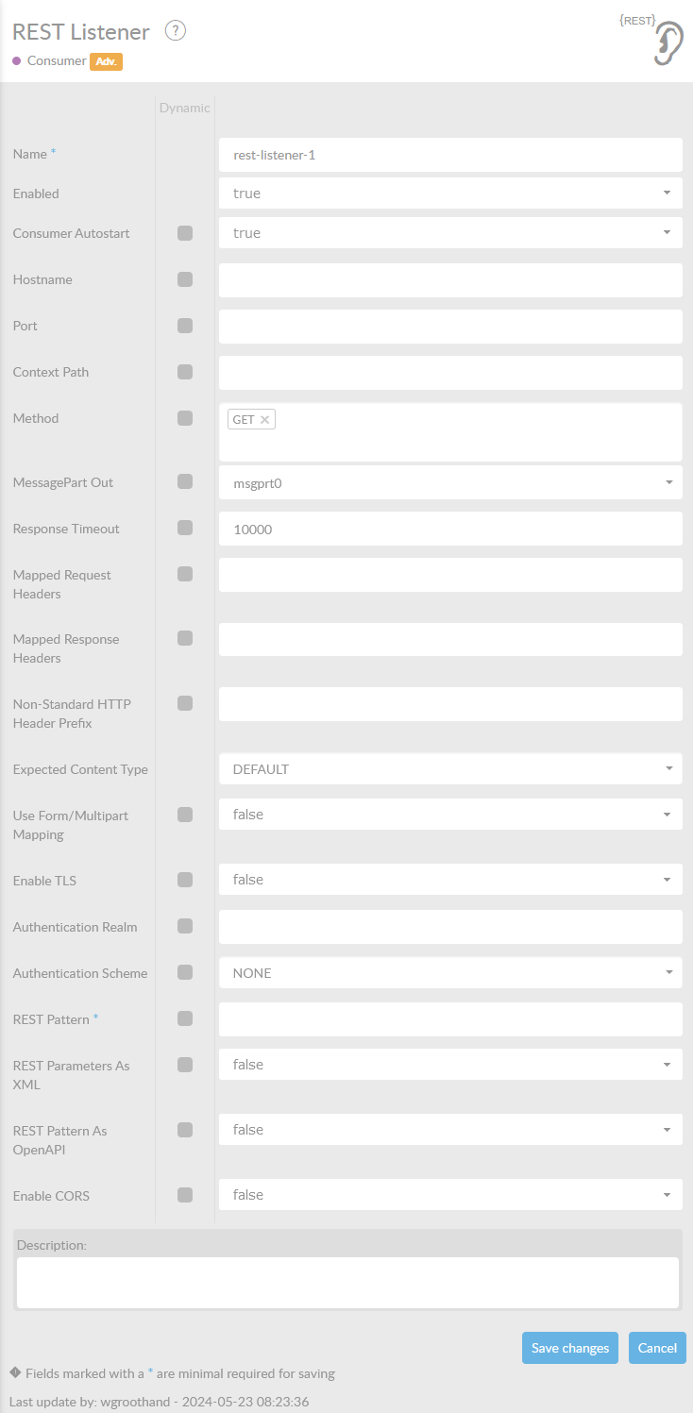Focus the Context Path text field
693x1413 pixels.
tap(450, 373)
